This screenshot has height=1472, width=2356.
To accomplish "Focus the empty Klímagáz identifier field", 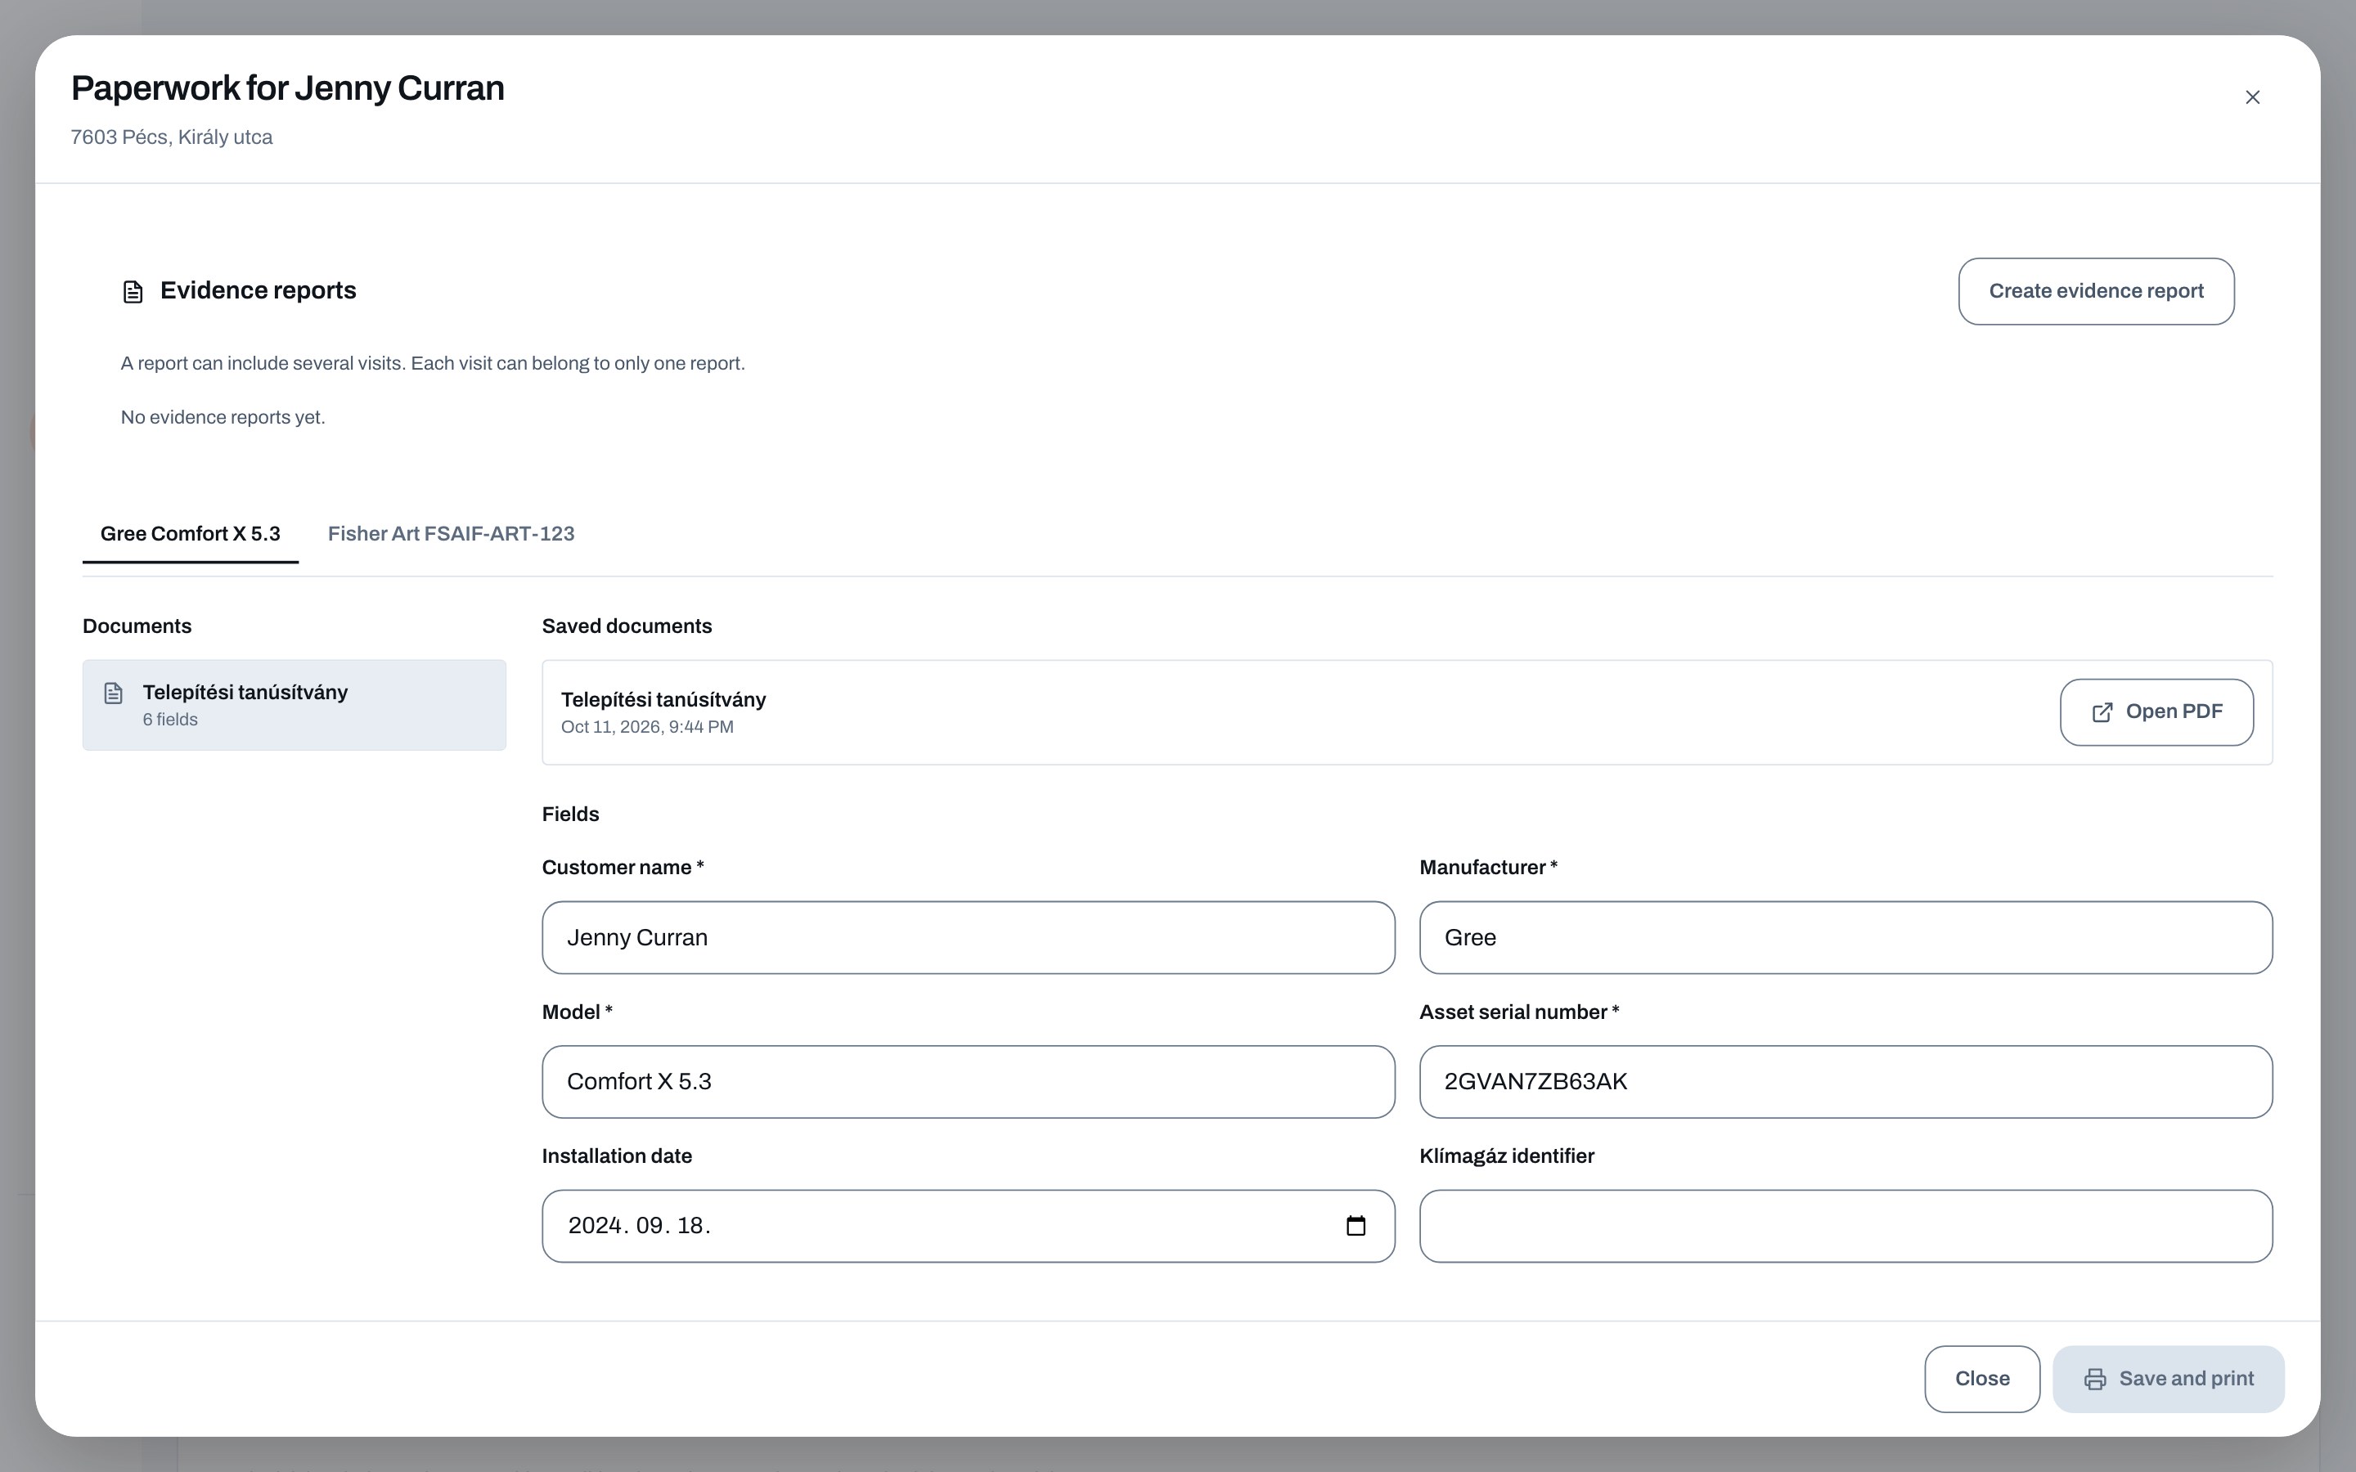I will 1846,1226.
